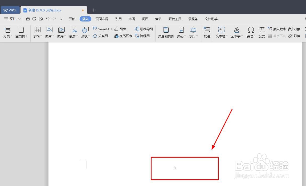The image size is (306, 186).
Task: Redo the last action
Action: 54,19
